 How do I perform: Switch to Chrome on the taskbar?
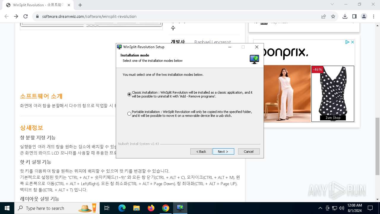pos(166,208)
